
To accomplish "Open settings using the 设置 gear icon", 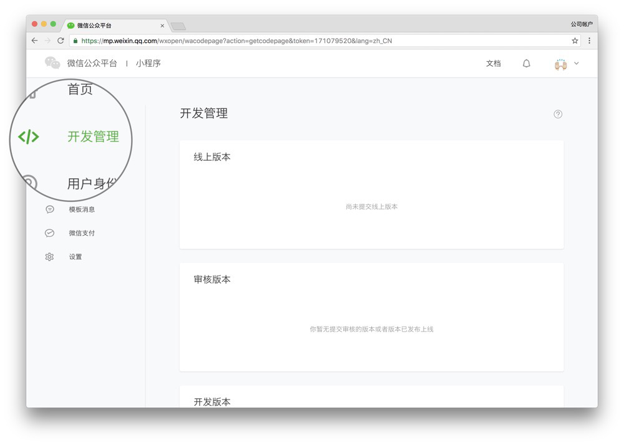I will [49, 256].
